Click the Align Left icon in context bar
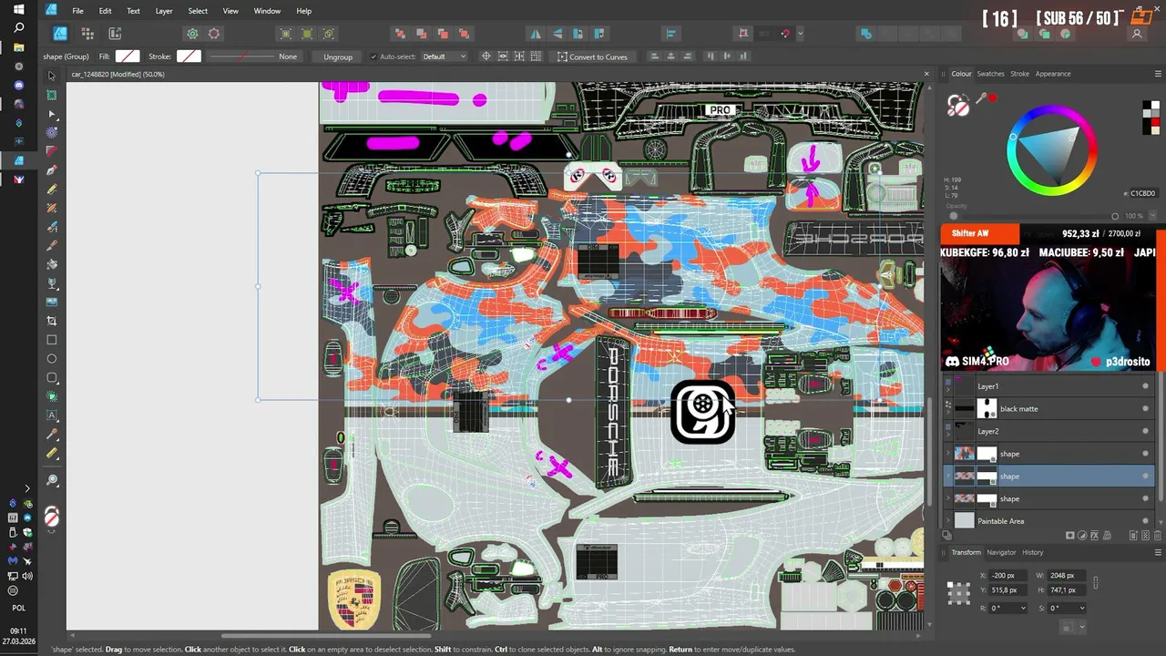This screenshot has width=1166, height=656. (x=654, y=56)
